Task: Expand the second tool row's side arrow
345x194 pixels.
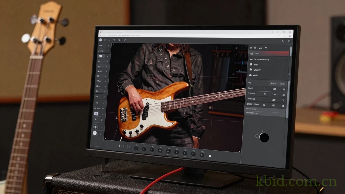Action: coord(108,51)
